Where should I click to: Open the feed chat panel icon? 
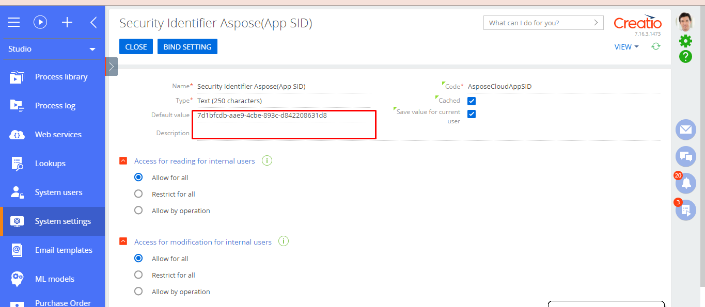(686, 156)
